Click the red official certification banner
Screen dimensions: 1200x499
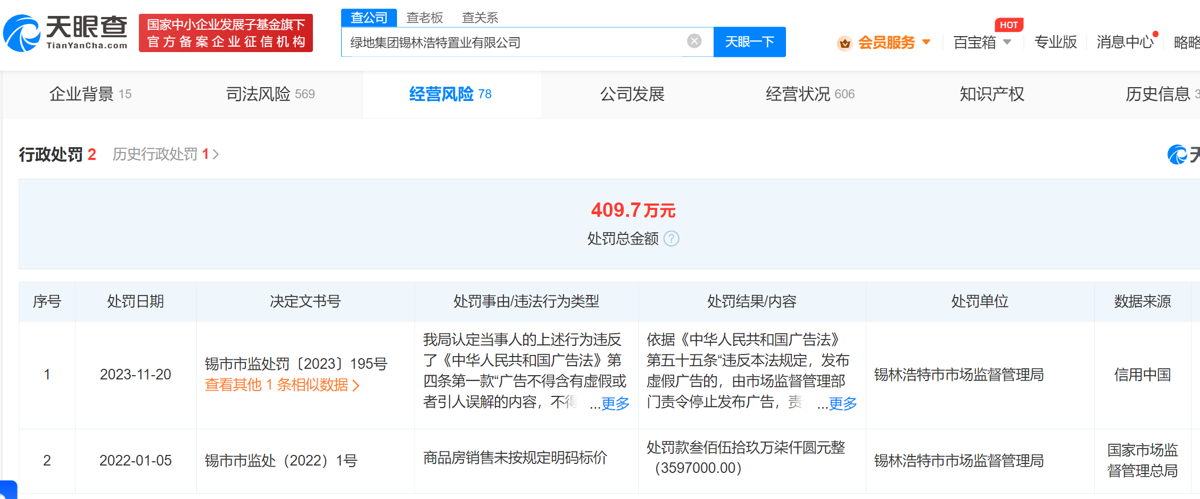pyautogui.click(x=226, y=33)
